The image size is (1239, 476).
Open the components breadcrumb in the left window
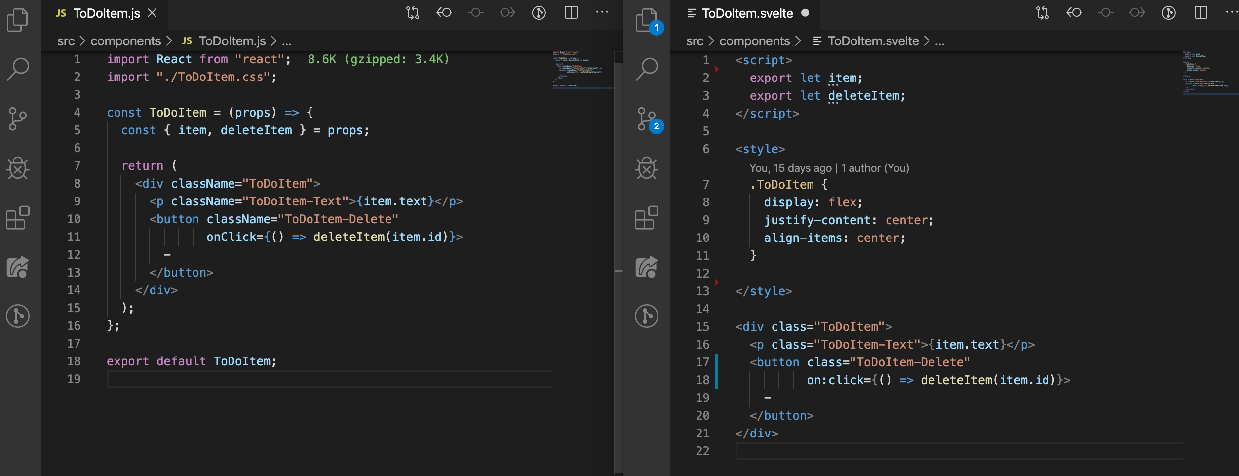pyautogui.click(x=126, y=40)
